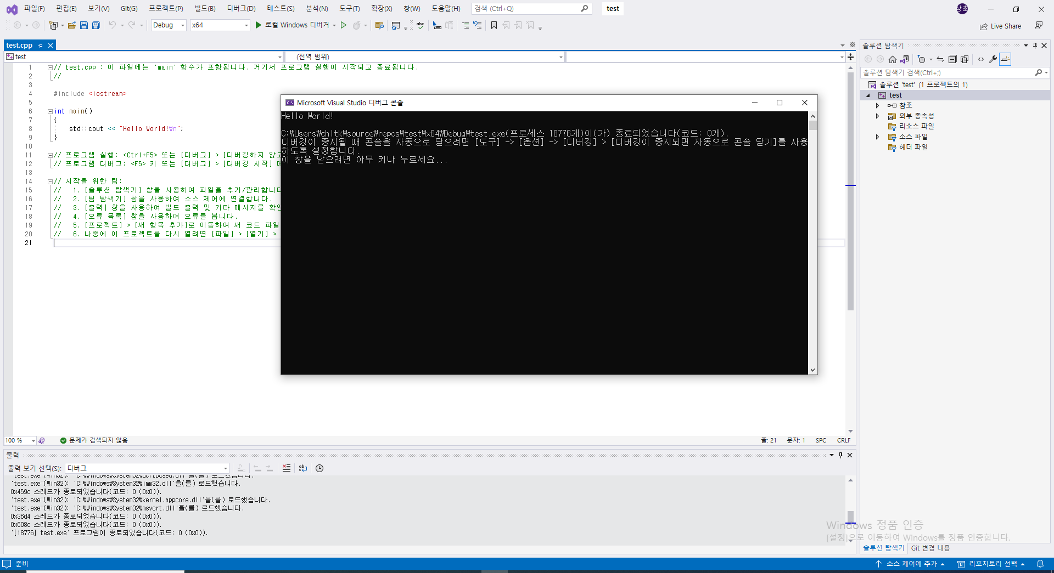Click the split editor plus icon
Image resolution: width=1054 pixels, height=573 pixels.
pos(850,57)
